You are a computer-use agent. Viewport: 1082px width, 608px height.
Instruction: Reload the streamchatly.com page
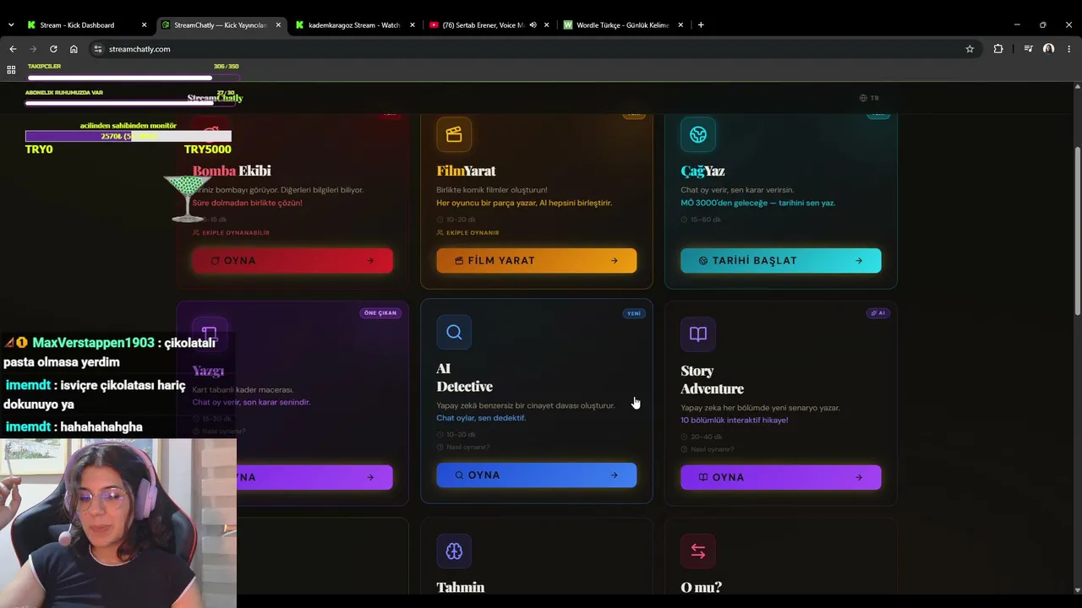click(x=53, y=49)
